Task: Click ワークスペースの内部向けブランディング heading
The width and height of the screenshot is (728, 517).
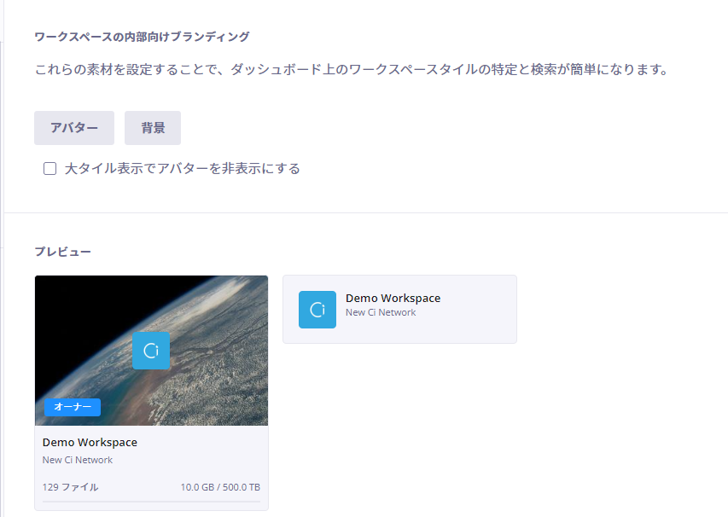Action: (142, 37)
